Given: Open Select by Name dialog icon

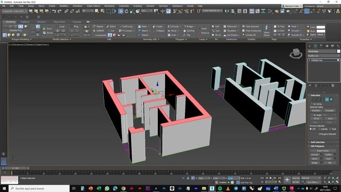Looking at the screenshot, I should (x=102, y=11).
